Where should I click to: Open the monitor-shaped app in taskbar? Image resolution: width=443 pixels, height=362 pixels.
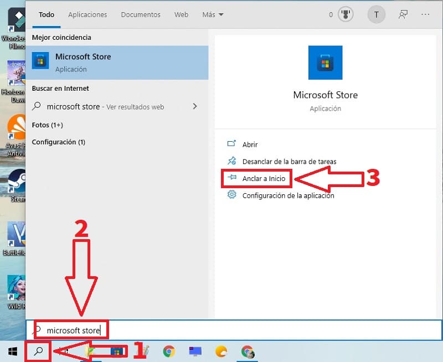195,351
